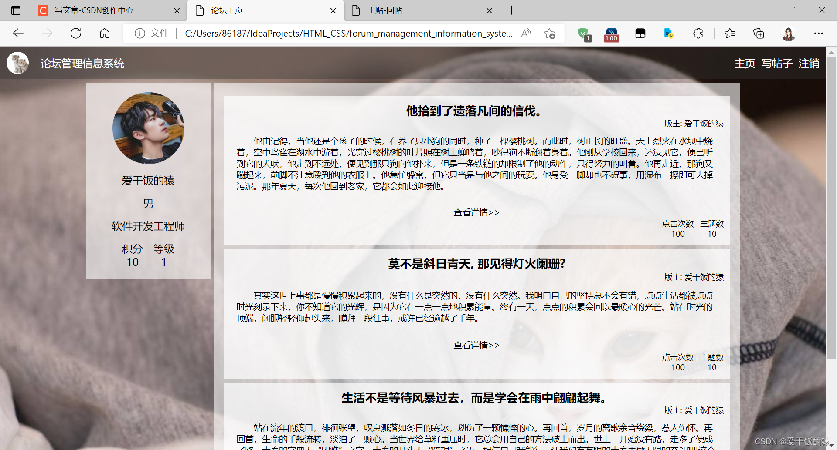The height and width of the screenshot is (450, 837).
Task: Open a new tab with plus icon
Action: (512, 10)
